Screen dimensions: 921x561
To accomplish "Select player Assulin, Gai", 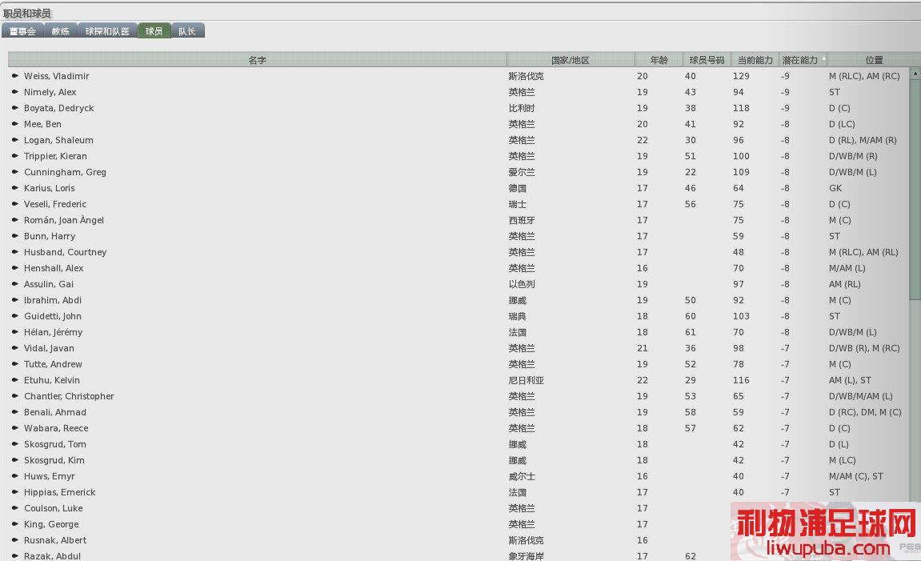I will pos(49,284).
